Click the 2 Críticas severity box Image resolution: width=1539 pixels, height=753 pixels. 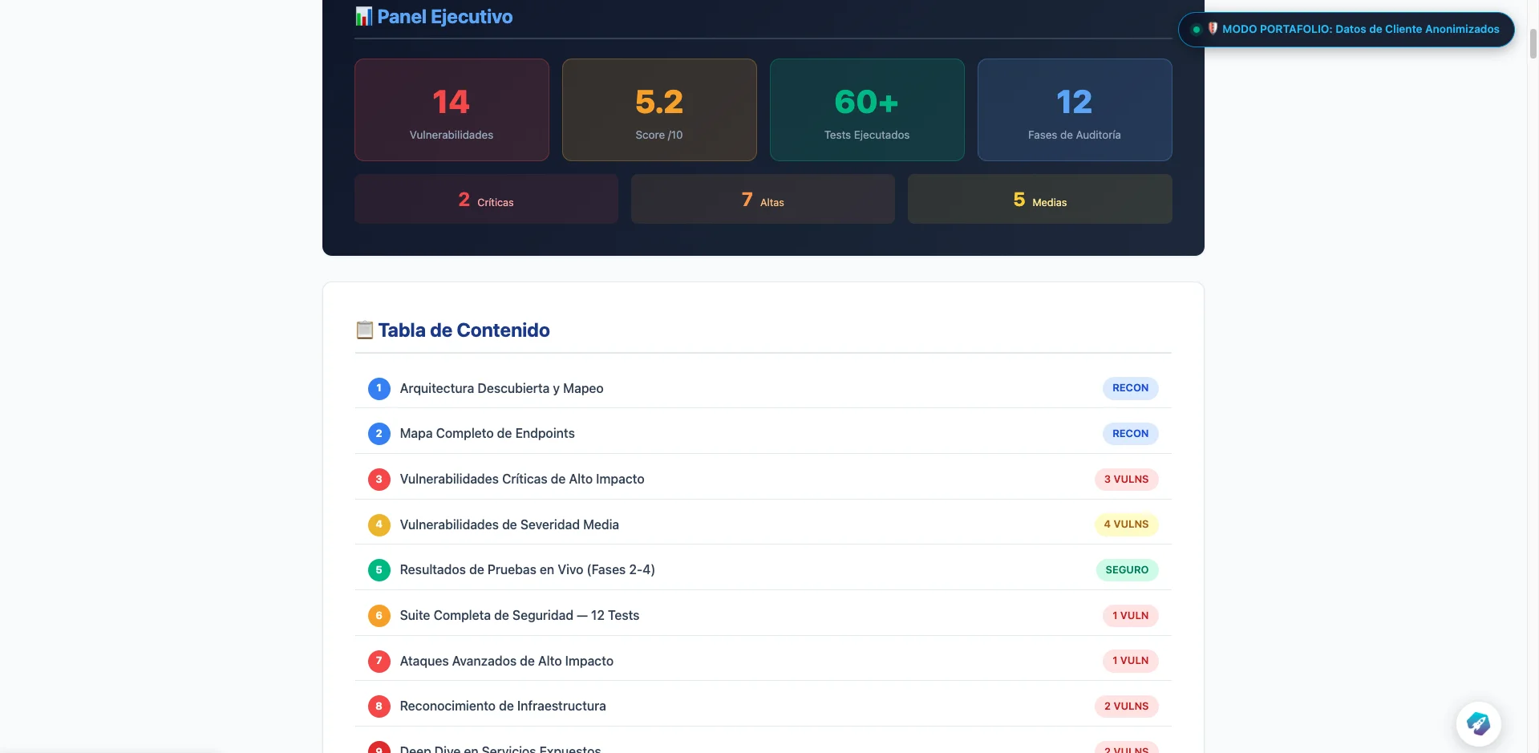click(x=486, y=199)
